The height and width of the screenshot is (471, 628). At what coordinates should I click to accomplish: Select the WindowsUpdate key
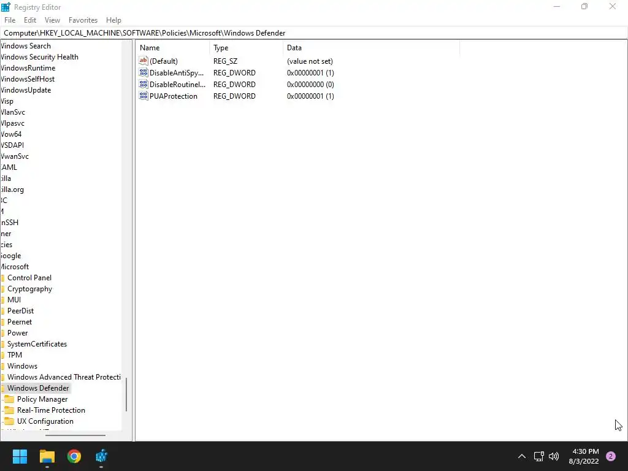pos(26,90)
